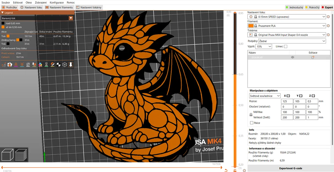Switch to sliced layers preview icon
Screen dimensions: 334x172
(21, 154)
